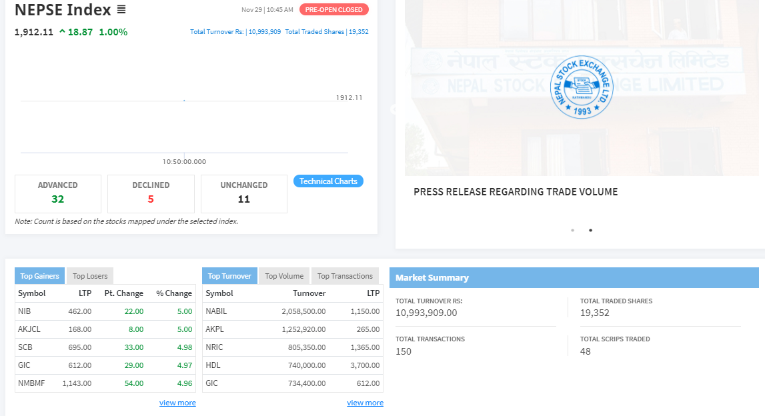Click the index value 1,912.11 under title
765x416 pixels.
pyautogui.click(x=33, y=32)
